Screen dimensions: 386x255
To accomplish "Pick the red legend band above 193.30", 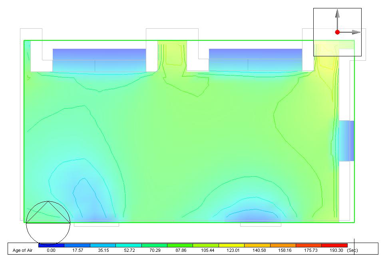I will pos(334,245).
